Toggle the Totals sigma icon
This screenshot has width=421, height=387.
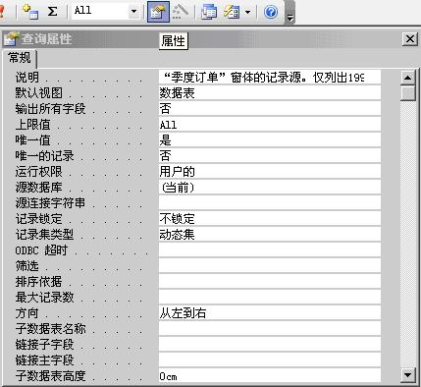(52, 12)
